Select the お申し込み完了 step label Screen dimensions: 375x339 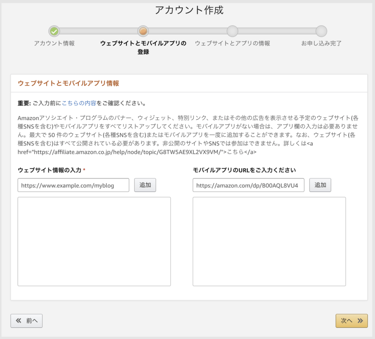321,43
